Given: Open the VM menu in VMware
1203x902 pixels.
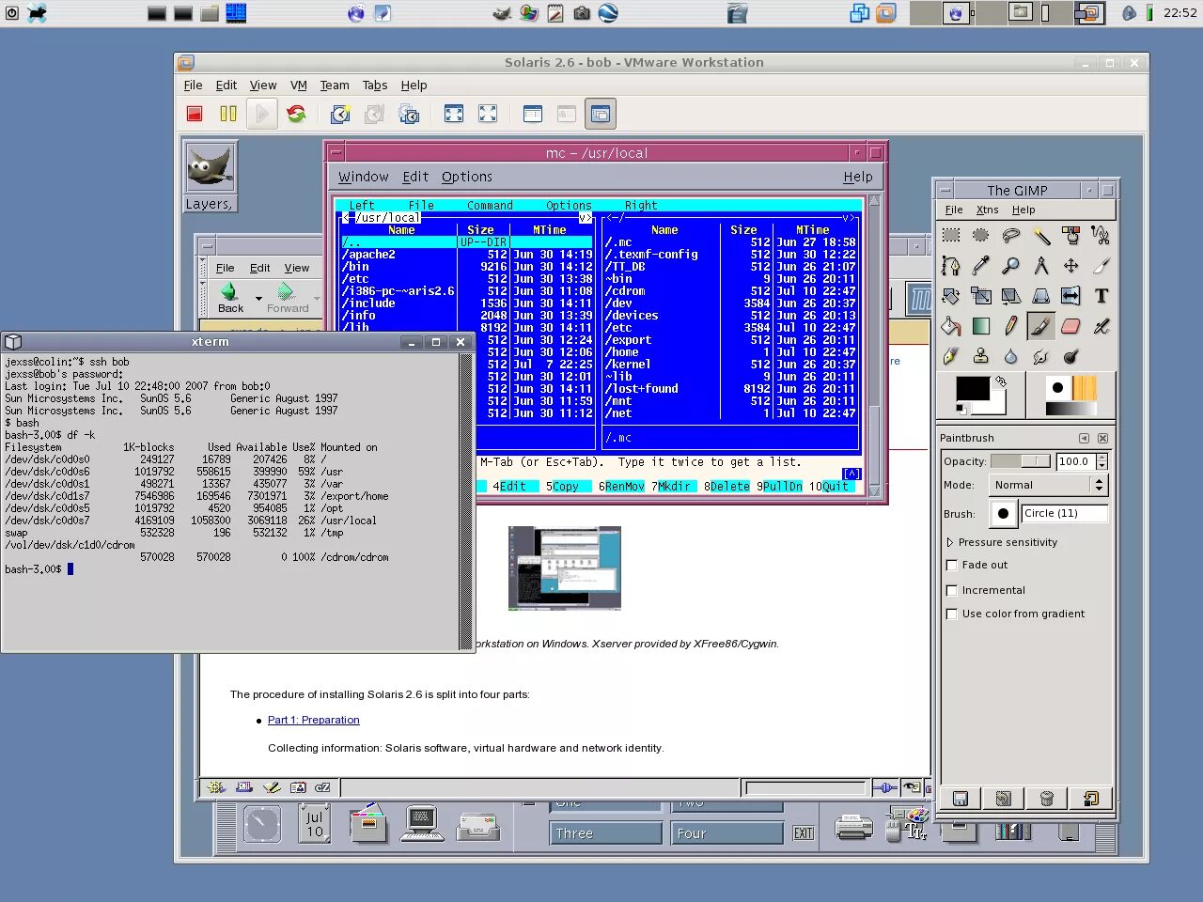Looking at the screenshot, I should pos(298,85).
